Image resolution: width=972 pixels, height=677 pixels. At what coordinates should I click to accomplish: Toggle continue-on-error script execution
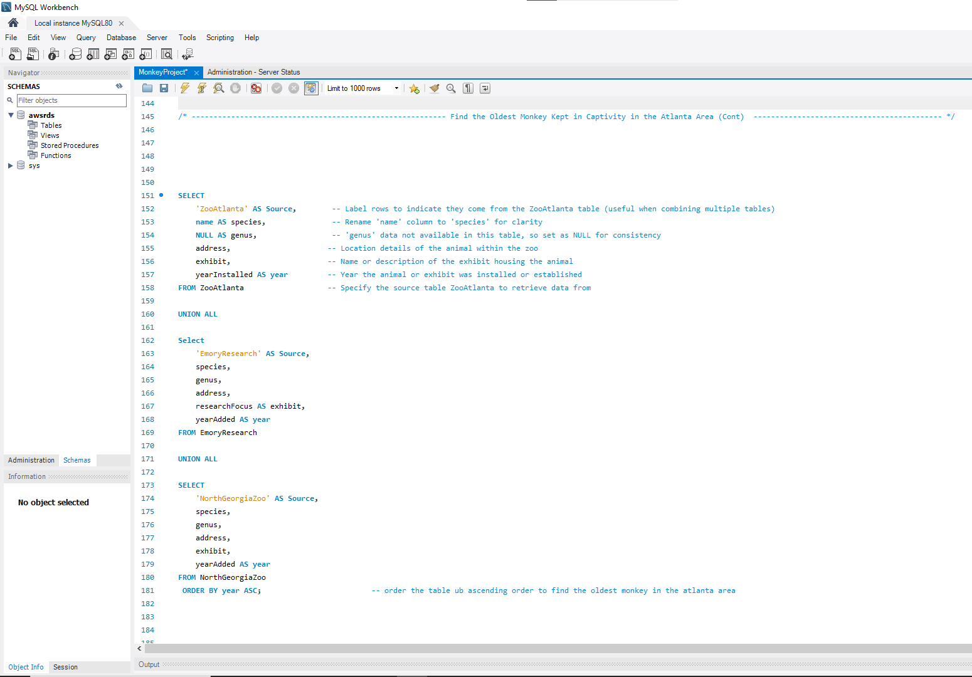[256, 88]
